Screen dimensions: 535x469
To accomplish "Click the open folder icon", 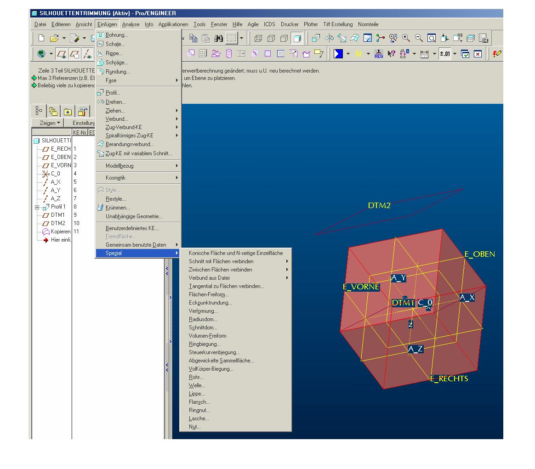I will point(54,38).
